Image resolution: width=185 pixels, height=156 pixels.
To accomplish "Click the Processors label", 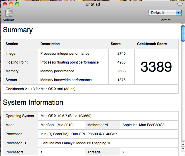I will point(14,152).
